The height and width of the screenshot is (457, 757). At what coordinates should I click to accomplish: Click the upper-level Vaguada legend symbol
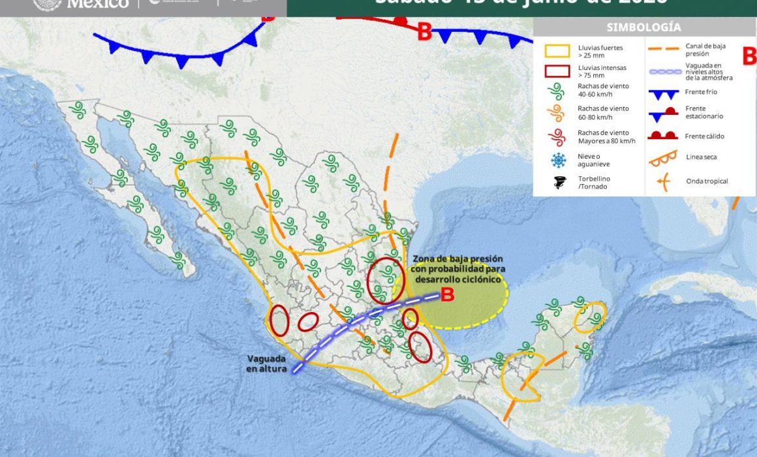click(665, 72)
